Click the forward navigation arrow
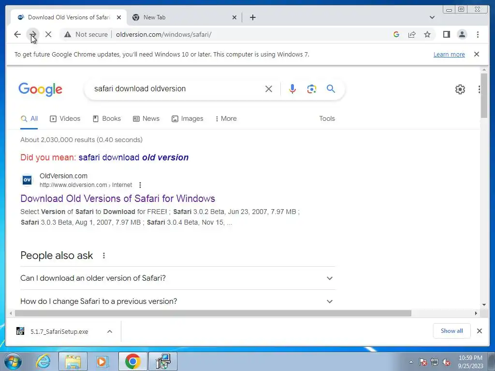This screenshot has height=371, width=495. pos(33,34)
